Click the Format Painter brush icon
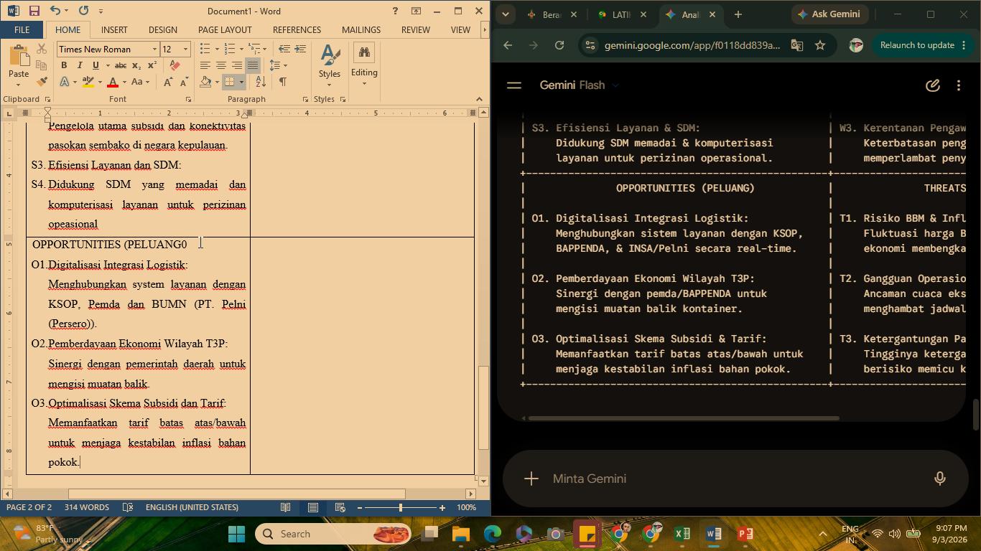981x551 pixels. click(42, 82)
